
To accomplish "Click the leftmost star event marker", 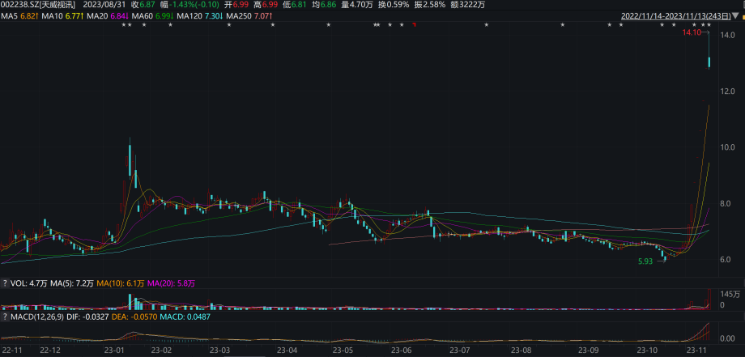I will click(123, 26).
